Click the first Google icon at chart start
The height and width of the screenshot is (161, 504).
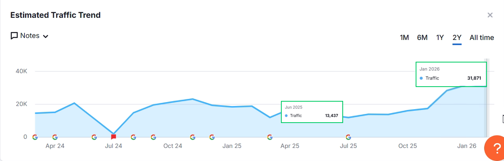35,137
